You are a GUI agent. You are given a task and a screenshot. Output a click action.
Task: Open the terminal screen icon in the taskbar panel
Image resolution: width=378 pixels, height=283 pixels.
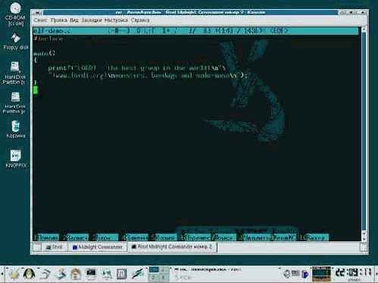pyautogui.click(x=91, y=274)
